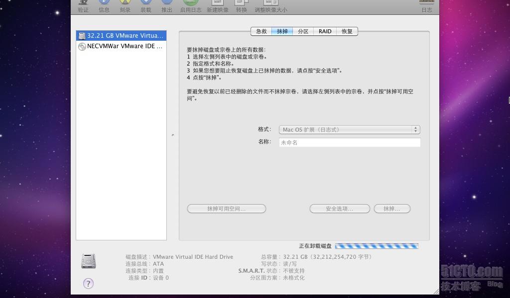
Task: Click the 安全选项… button
Action: pos(340,209)
